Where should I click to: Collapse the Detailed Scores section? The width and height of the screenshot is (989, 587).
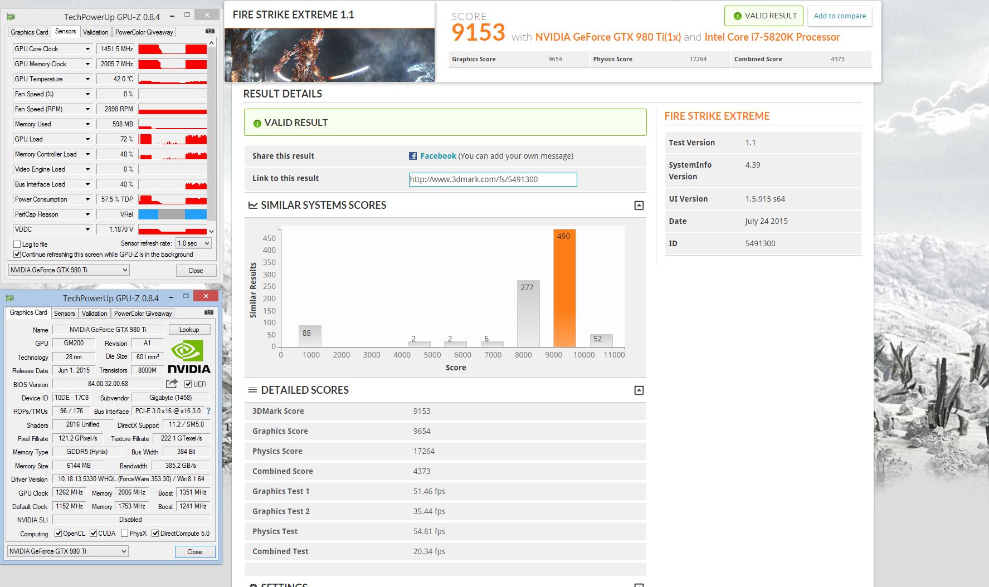pos(639,390)
